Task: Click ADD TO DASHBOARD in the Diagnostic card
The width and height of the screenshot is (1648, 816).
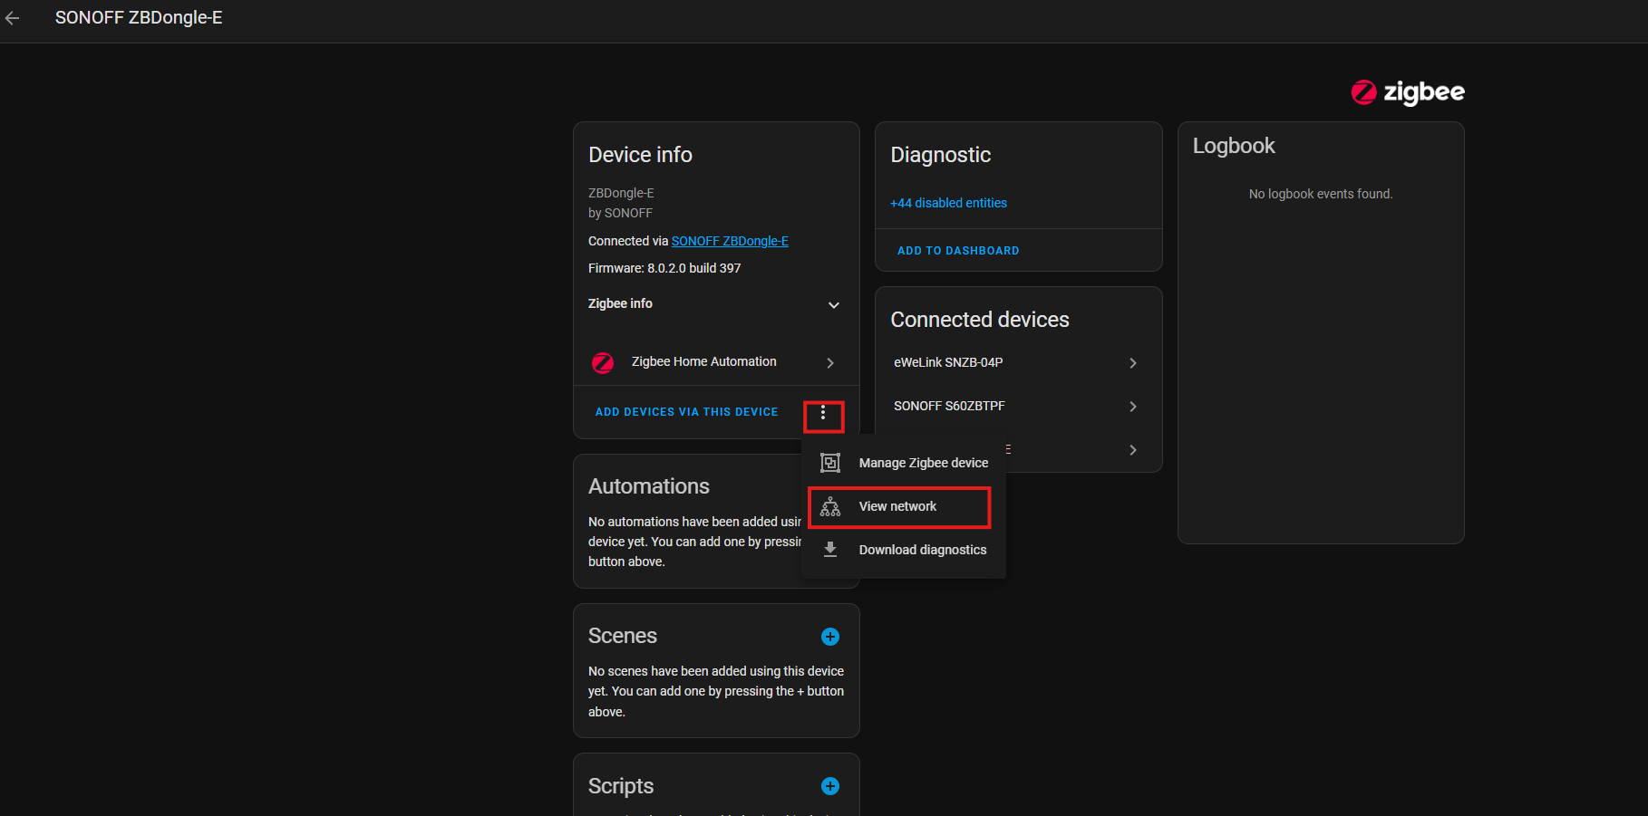Action: click(x=958, y=250)
